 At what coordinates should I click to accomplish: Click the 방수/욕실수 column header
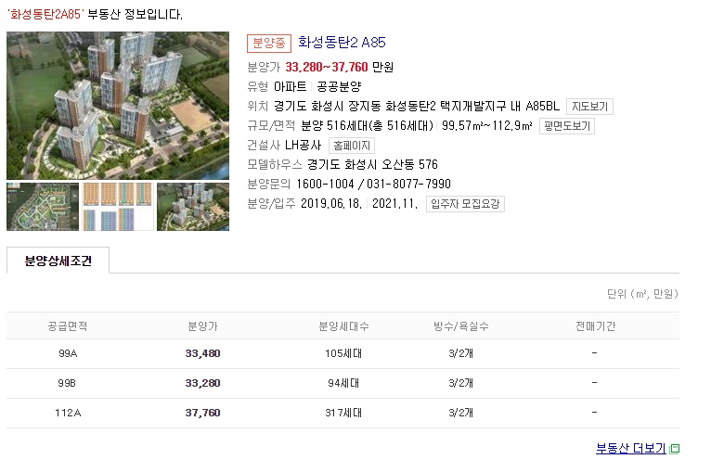point(460,326)
